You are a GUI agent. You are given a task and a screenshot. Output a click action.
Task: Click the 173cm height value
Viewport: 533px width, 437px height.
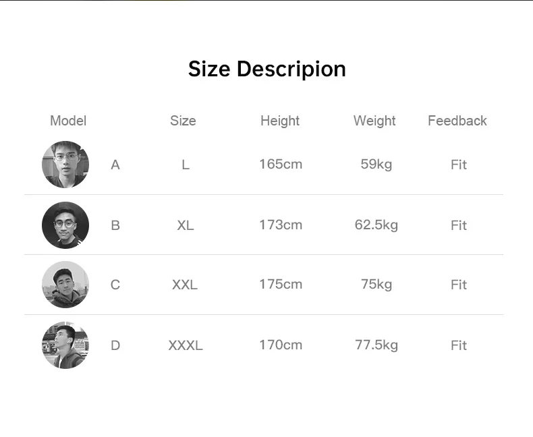(281, 225)
